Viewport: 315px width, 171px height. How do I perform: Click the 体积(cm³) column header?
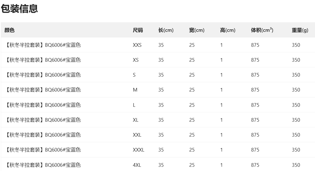coord(262,30)
